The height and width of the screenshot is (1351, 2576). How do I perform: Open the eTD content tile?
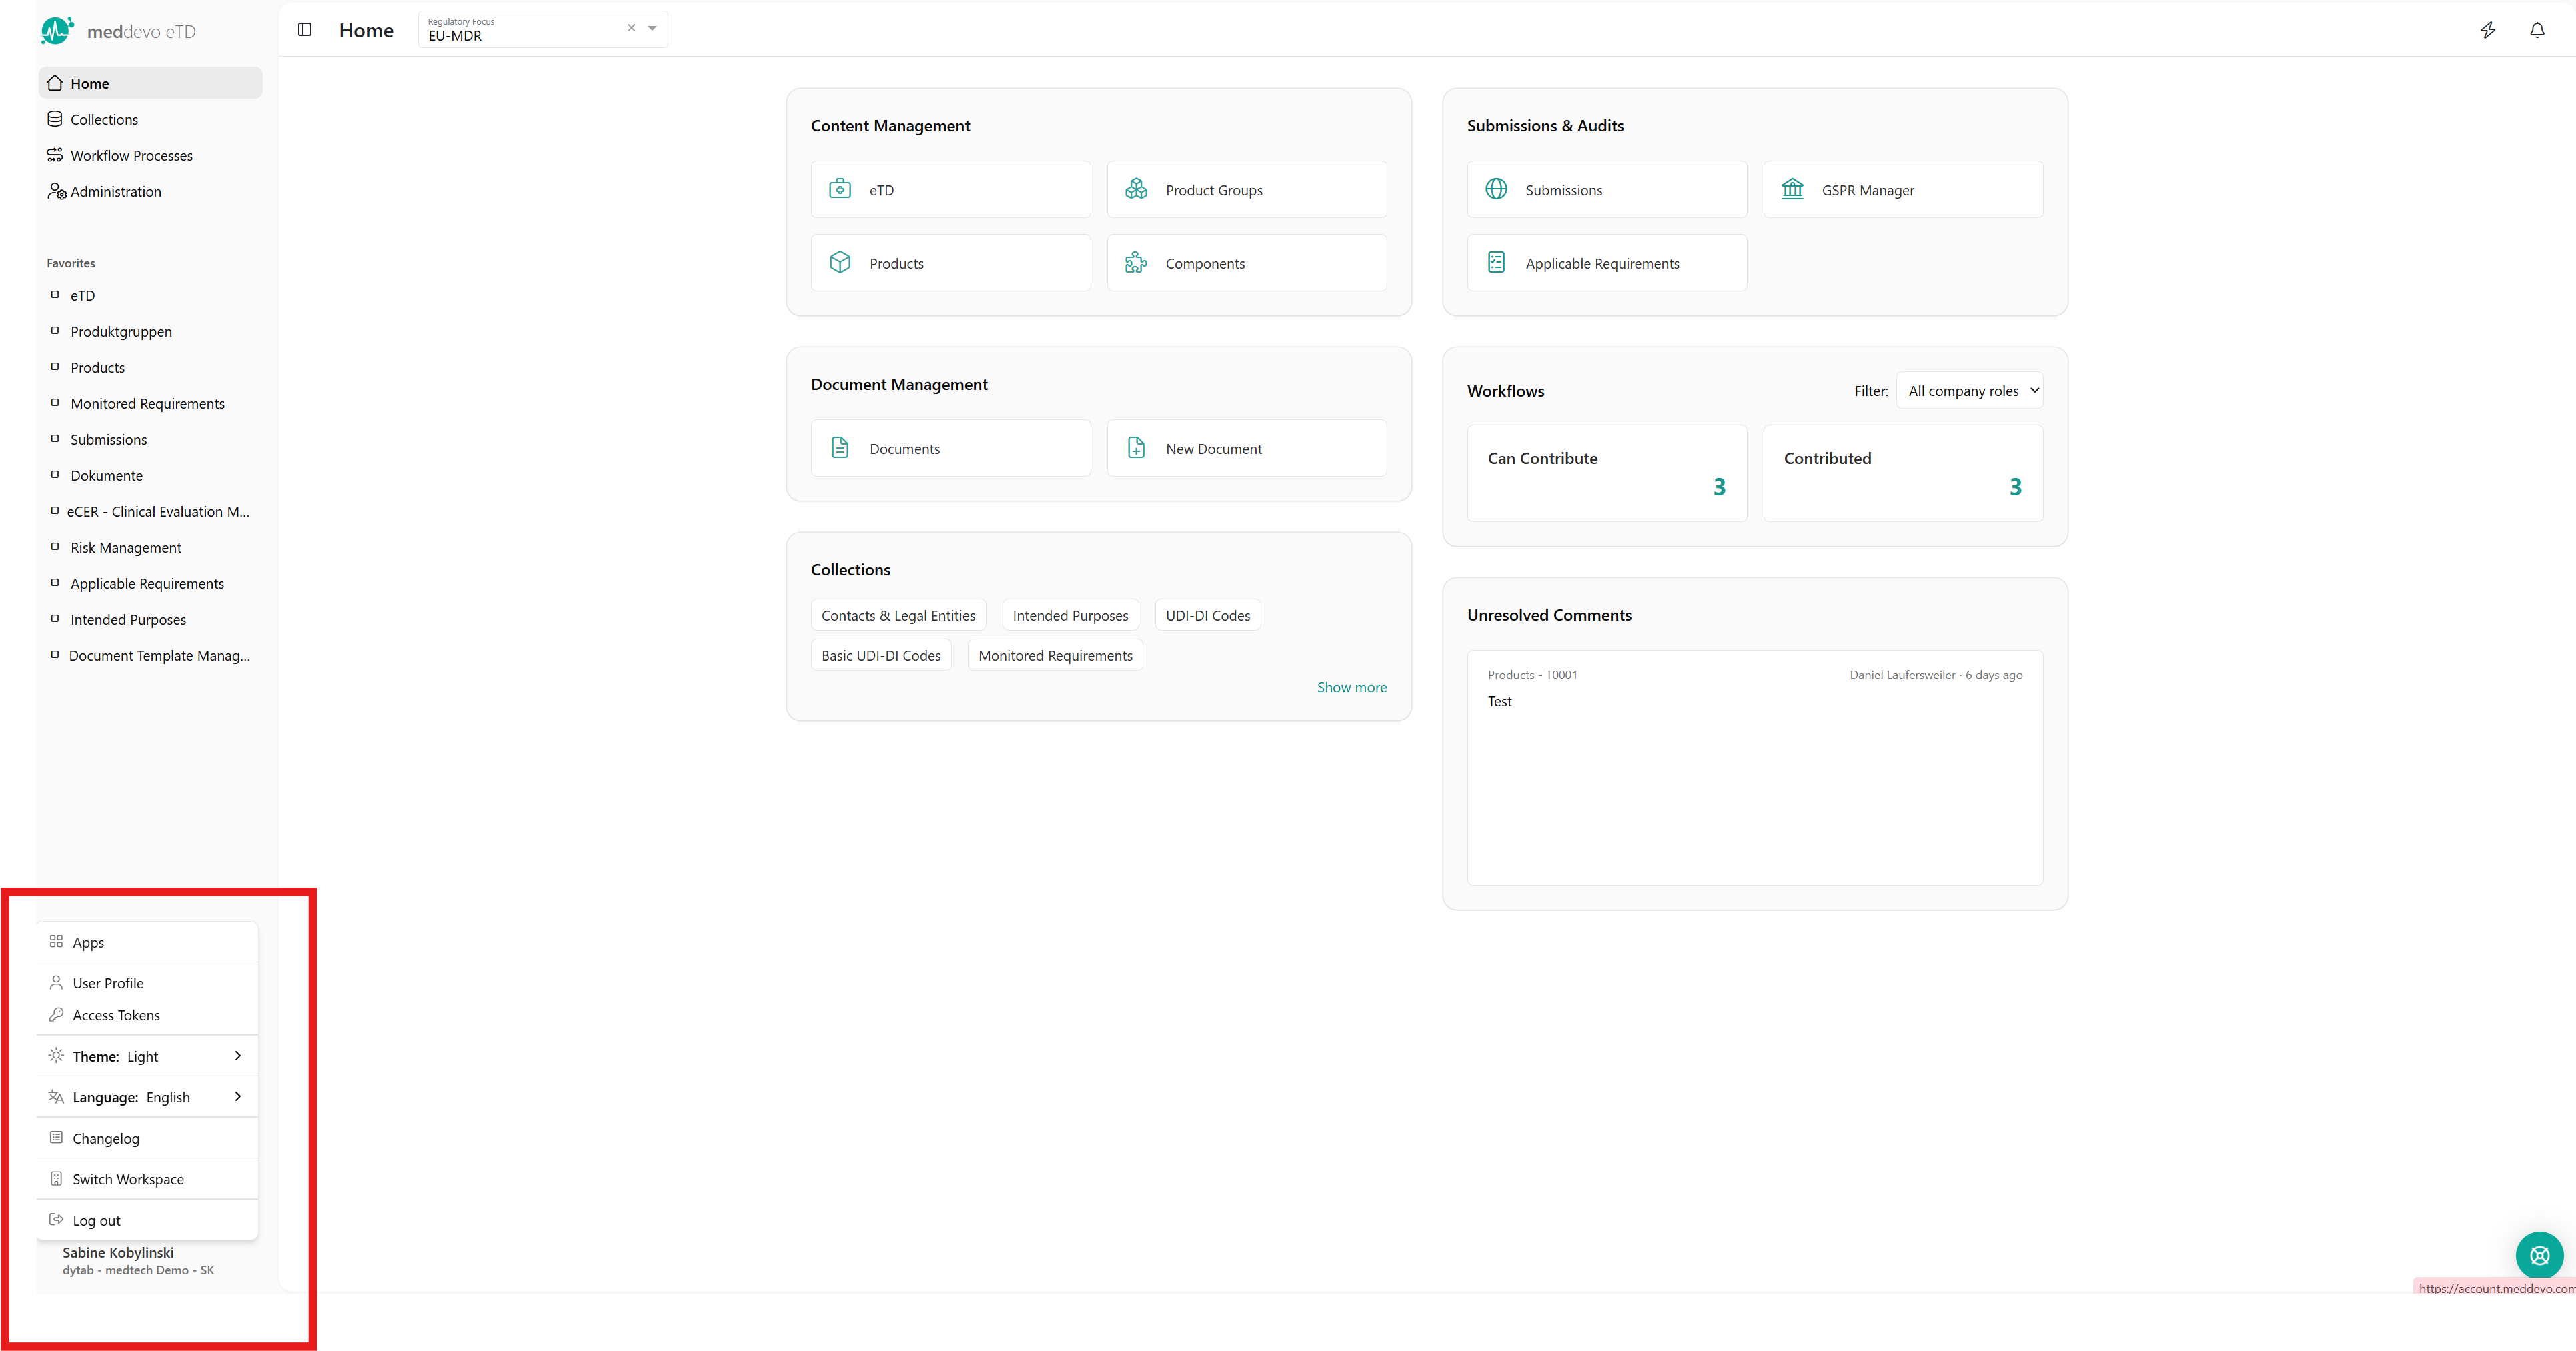950,190
